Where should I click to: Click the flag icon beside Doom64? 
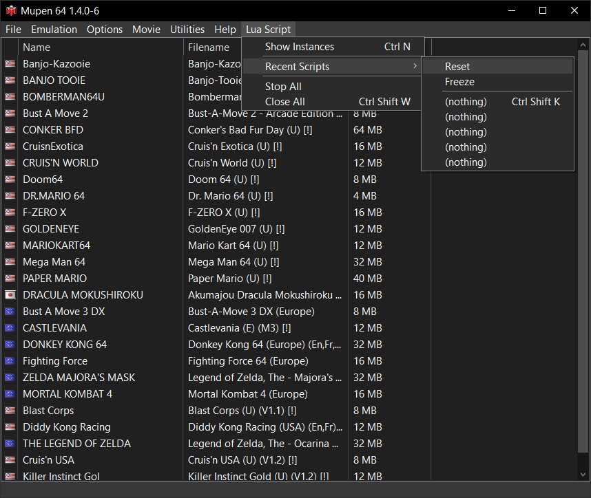pyautogui.click(x=10, y=180)
